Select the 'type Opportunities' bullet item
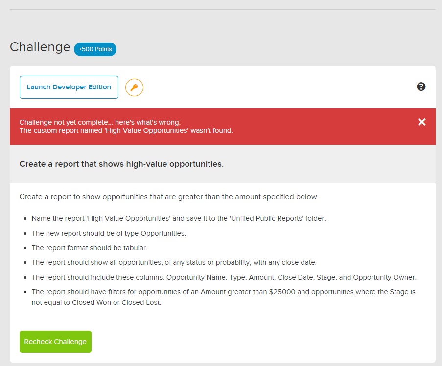This screenshot has height=366, width=442. click(x=109, y=233)
